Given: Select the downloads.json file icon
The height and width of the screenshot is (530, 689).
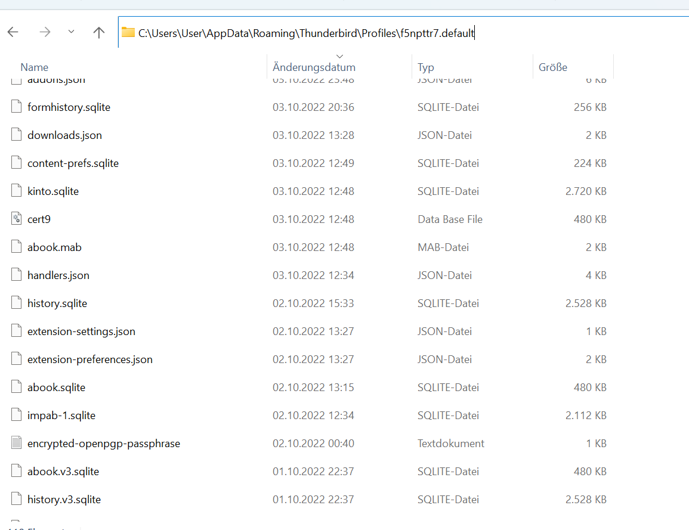Looking at the screenshot, I should click(16, 135).
